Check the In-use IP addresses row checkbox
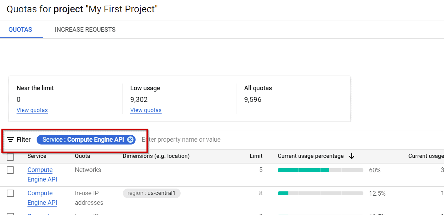The height and width of the screenshot is (215, 444). tap(10, 193)
